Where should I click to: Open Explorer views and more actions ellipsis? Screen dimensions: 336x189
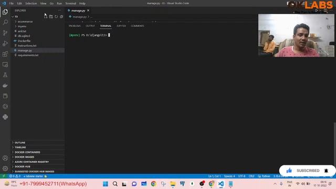[x=59, y=10]
